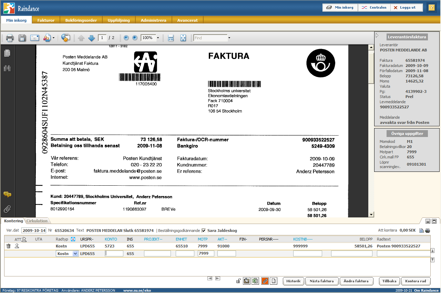Open the binoculars search panel in sidebar

click(x=7, y=68)
